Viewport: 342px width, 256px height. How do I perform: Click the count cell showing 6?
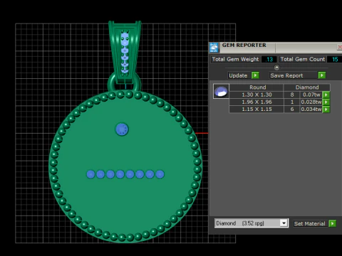click(x=292, y=110)
